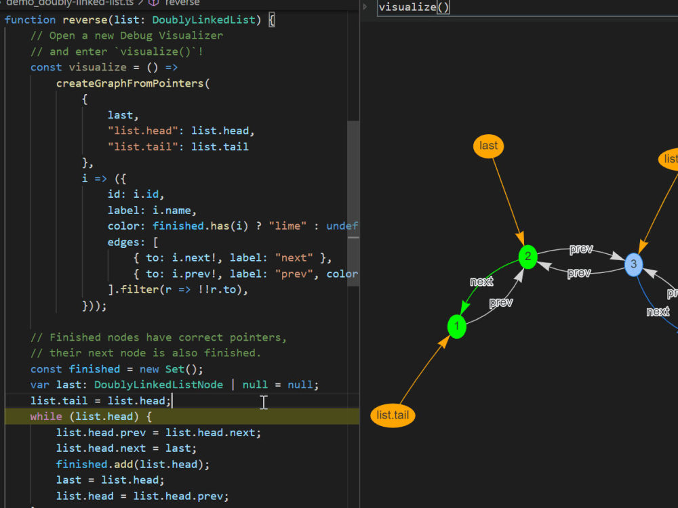Screen dimensions: 678x508
Task: Click 'next' edge label between nodes 2 and 1
Action: (481, 282)
